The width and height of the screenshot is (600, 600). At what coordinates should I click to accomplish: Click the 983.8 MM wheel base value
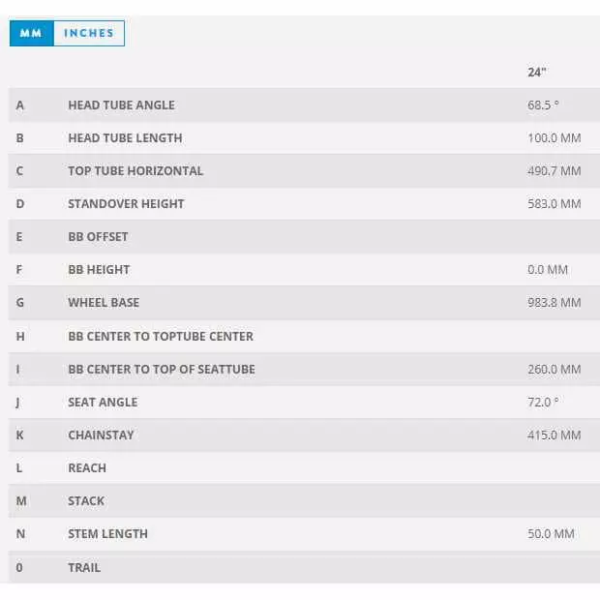click(555, 303)
